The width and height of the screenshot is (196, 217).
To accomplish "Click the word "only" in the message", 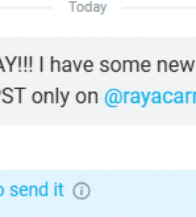I will 50,97.
